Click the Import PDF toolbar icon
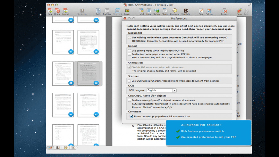 point(65,11)
